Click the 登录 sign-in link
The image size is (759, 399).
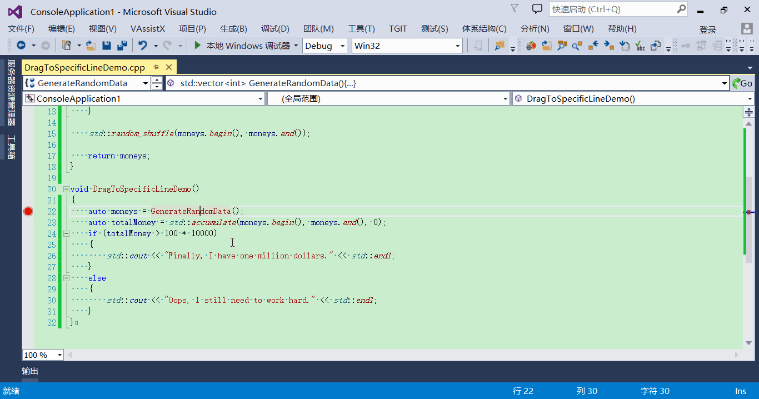coord(708,28)
